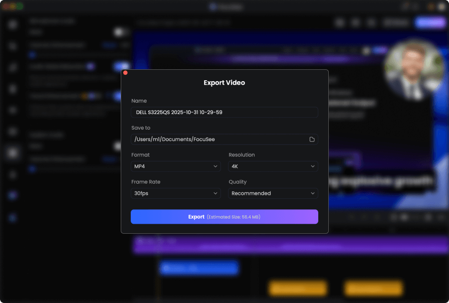
Task: Expand the Resolution dropdown set to 4K
Action: click(273, 166)
